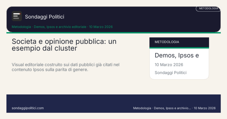
Task: Open the sondaggipolitici.com footer link
Action: click(28, 108)
